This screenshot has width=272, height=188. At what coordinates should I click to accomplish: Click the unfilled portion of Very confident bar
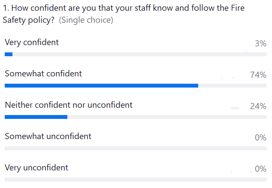click(x=139, y=55)
